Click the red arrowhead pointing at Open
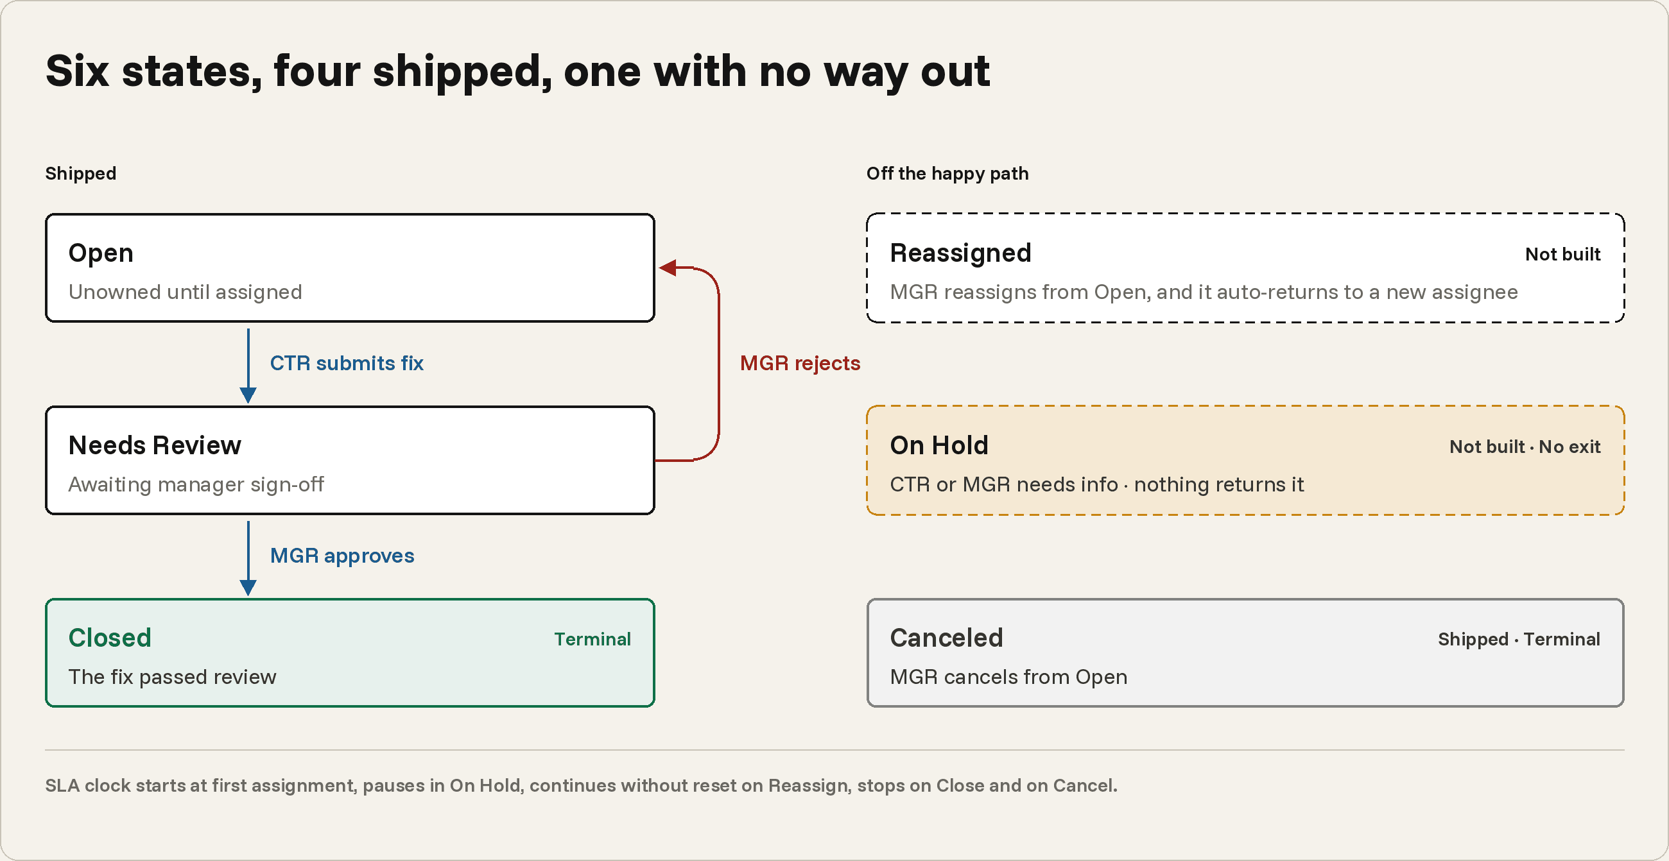 668,268
